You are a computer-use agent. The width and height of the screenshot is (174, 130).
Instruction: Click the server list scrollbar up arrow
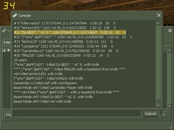click(x=169, y=51)
